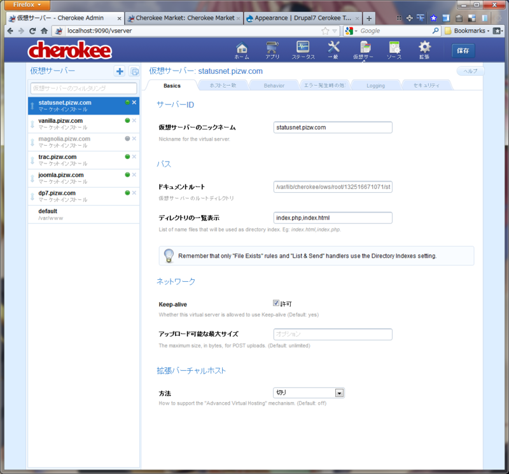
Task: Click the search magnifier icon
Action: (435, 31)
